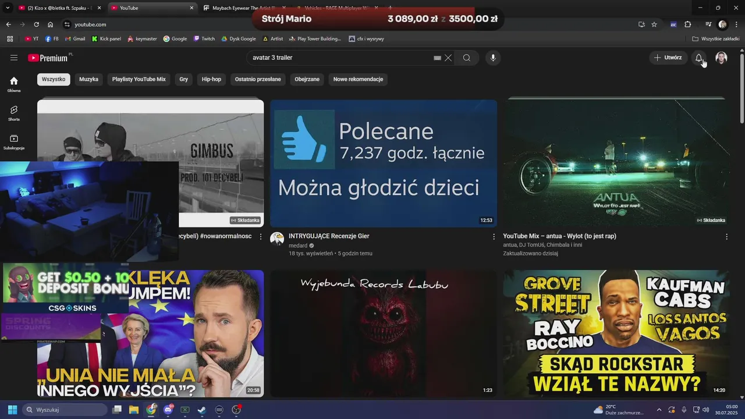This screenshot has height=419, width=745.
Task: Open the browser apps grid icon
Action: click(x=10, y=39)
